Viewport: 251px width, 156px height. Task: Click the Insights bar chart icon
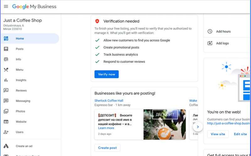[6, 80]
